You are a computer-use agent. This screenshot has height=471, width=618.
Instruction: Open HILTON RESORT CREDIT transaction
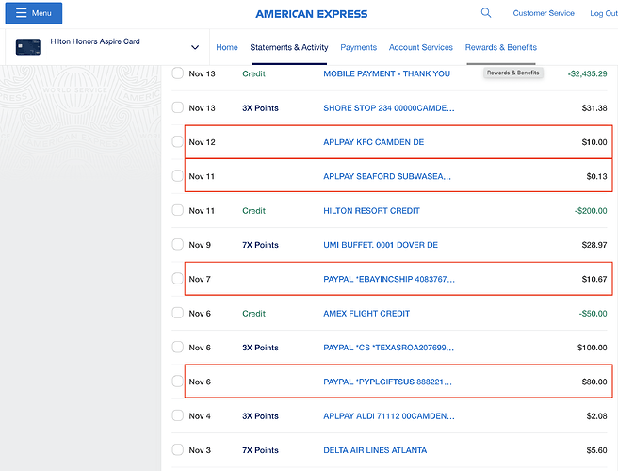pyautogui.click(x=371, y=211)
